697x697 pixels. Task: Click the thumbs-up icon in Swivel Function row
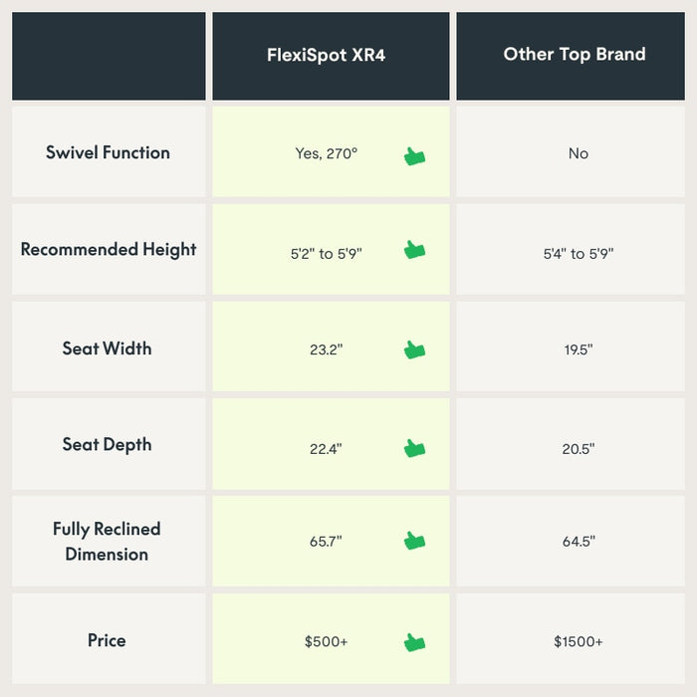point(415,156)
